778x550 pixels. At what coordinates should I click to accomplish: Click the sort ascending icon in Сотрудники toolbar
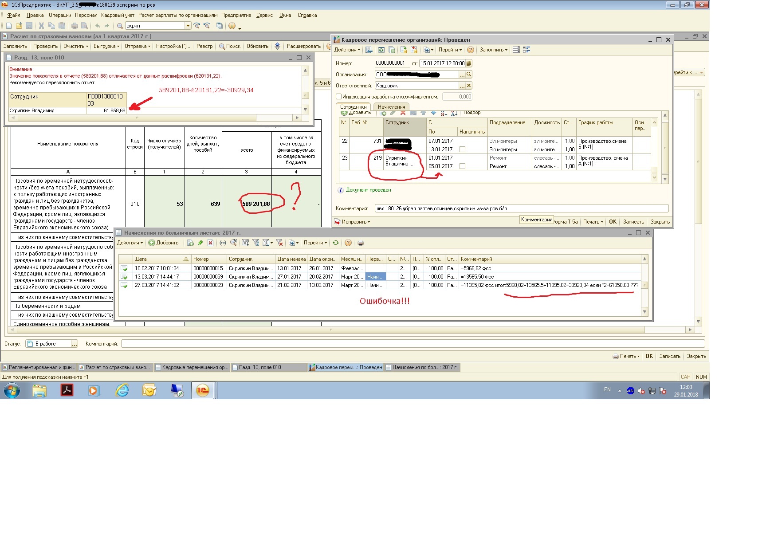tap(444, 113)
